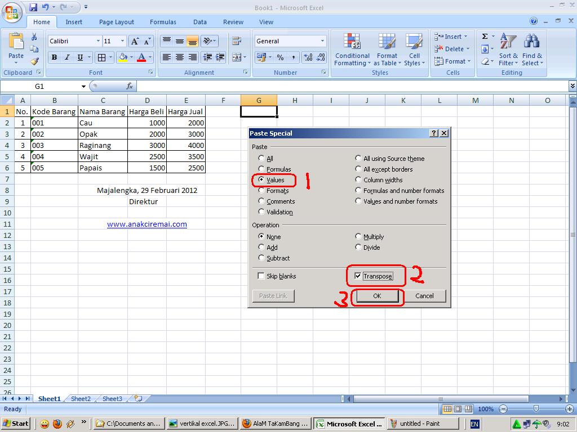Click the Fill Color bucket icon
The width and height of the screenshot is (577, 432).
(123, 57)
